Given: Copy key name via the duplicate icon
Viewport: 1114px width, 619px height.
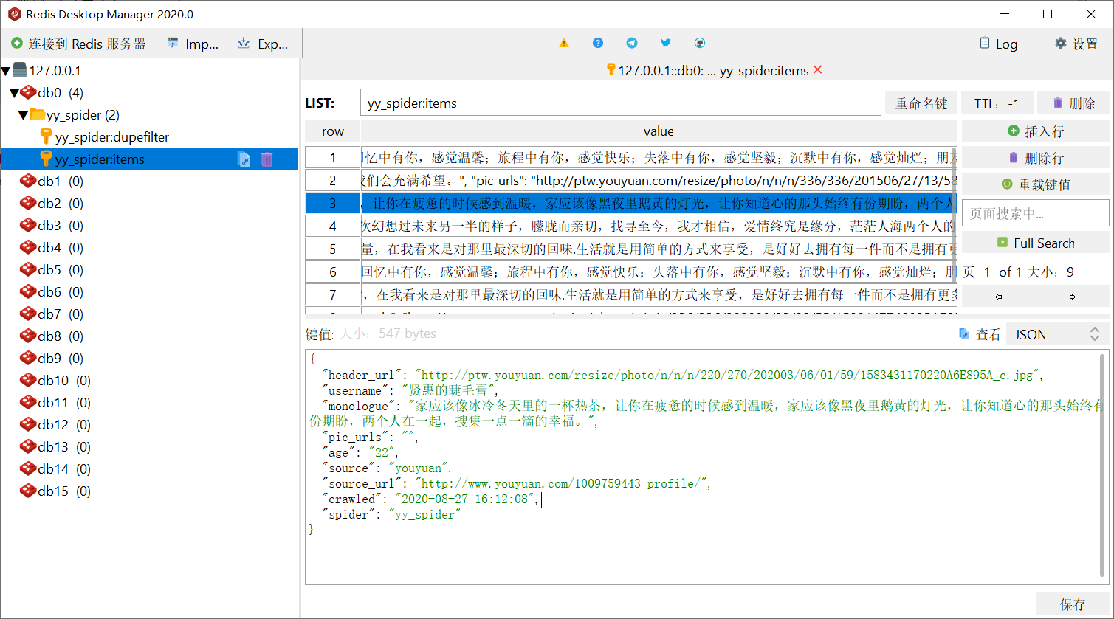Looking at the screenshot, I should click(244, 159).
